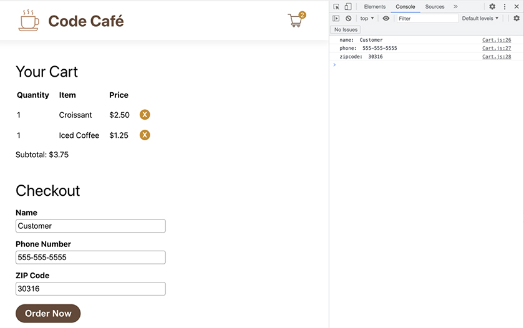Remove Iced Coffee from the cart
Viewport: 524px width, 328px height.
[x=145, y=135]
